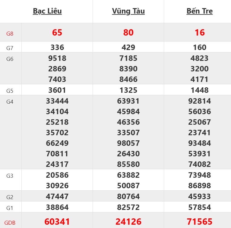Select Vũng Tàu special prize 24126
231x228 pixels.
coord(128,222)
